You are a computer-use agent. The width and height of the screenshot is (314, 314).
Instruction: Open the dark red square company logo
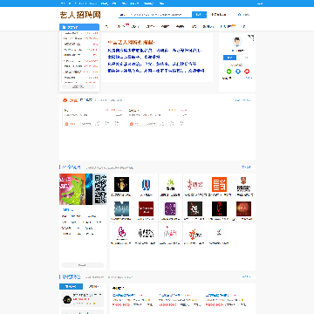(x=146, y=208)
